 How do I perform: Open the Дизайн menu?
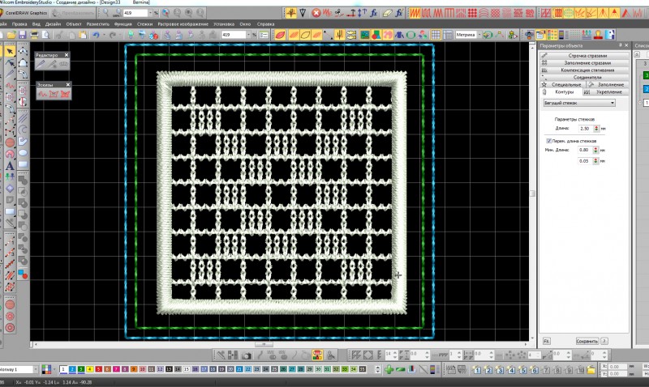(x=53, y=24)
